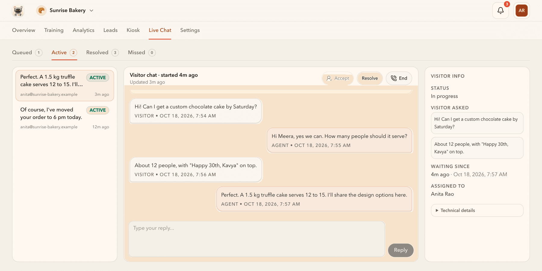
Task: Click the agent message about 1.5 kg truffle cake
Action: tap(314, 199)
